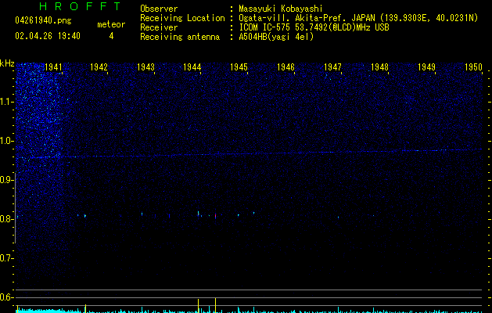Select the observer name Masayuki Kobayashi
Image resolution: width=492 pixels, height=313 pixels.
(280, 9)
